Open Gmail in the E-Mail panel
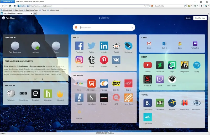The width and height of the screenshot is (210, 135). click(x=149, y=44)
